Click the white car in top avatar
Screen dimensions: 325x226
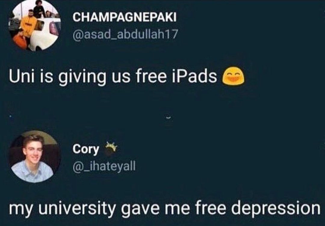coord(45,34)
